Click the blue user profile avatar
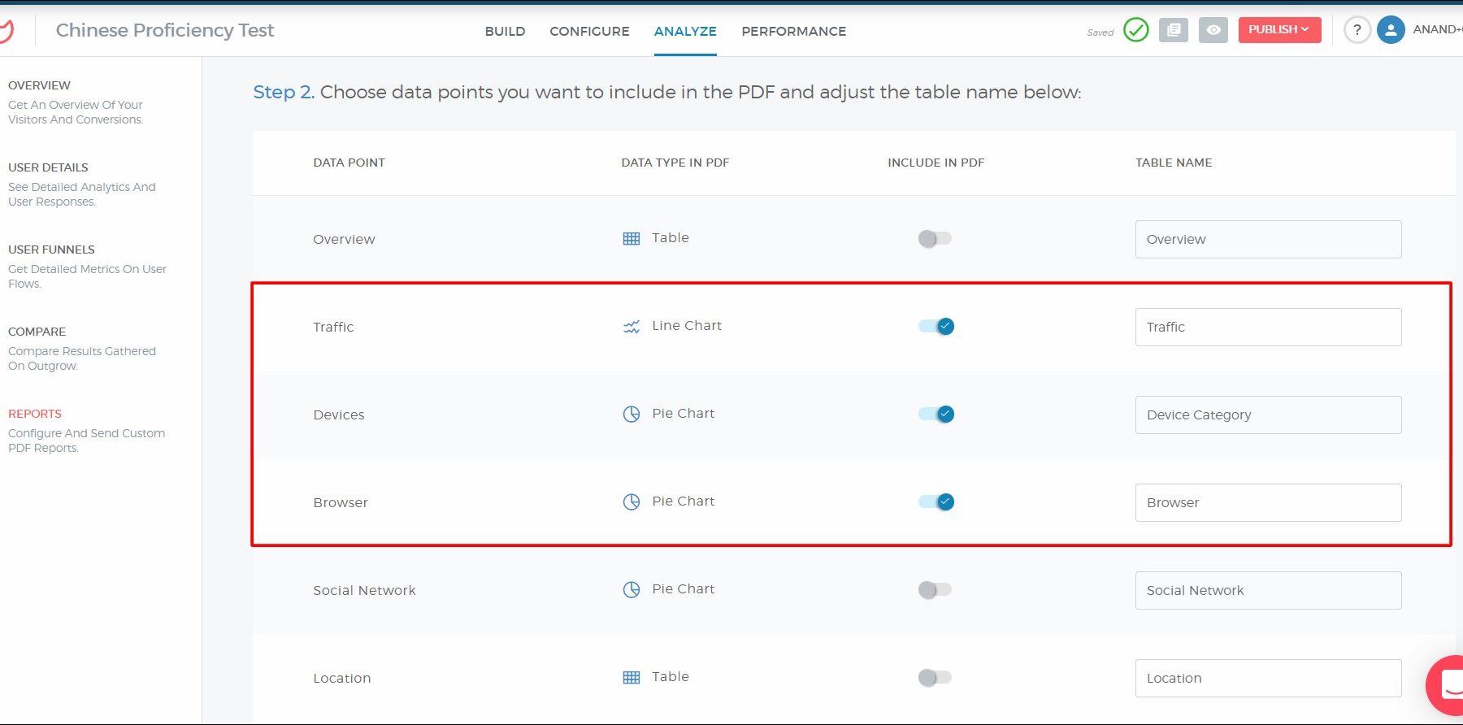The image size is (1463, 725). click(x=1391, y=30)
